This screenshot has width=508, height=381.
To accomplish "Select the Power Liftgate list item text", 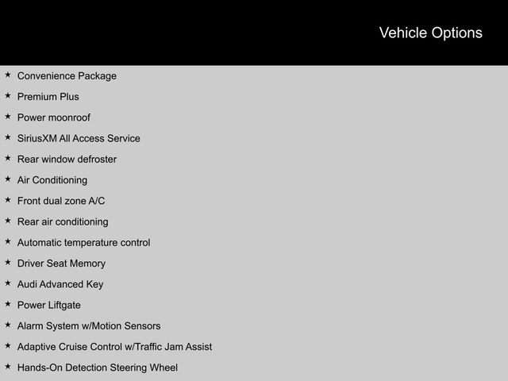I will [x=49, y=305].
